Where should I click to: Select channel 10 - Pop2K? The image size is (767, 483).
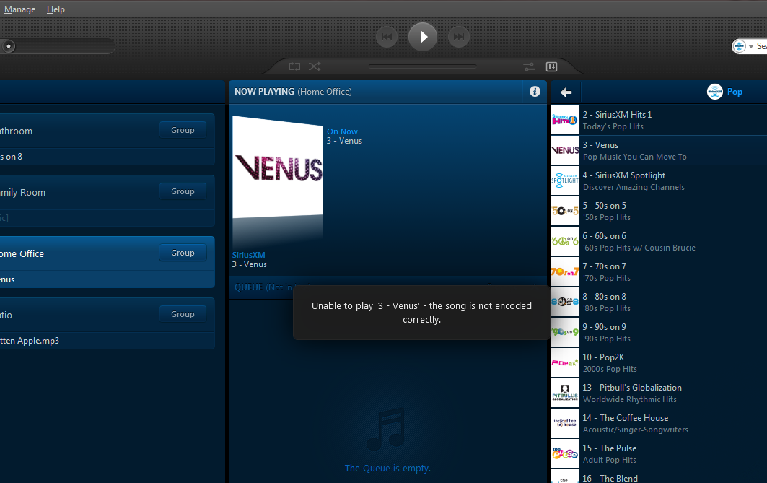coord(658,362)
